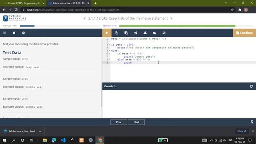Open the tab search dropdown arrow
This screenshot has width=256, height=144.
click(x=226, y=3)
